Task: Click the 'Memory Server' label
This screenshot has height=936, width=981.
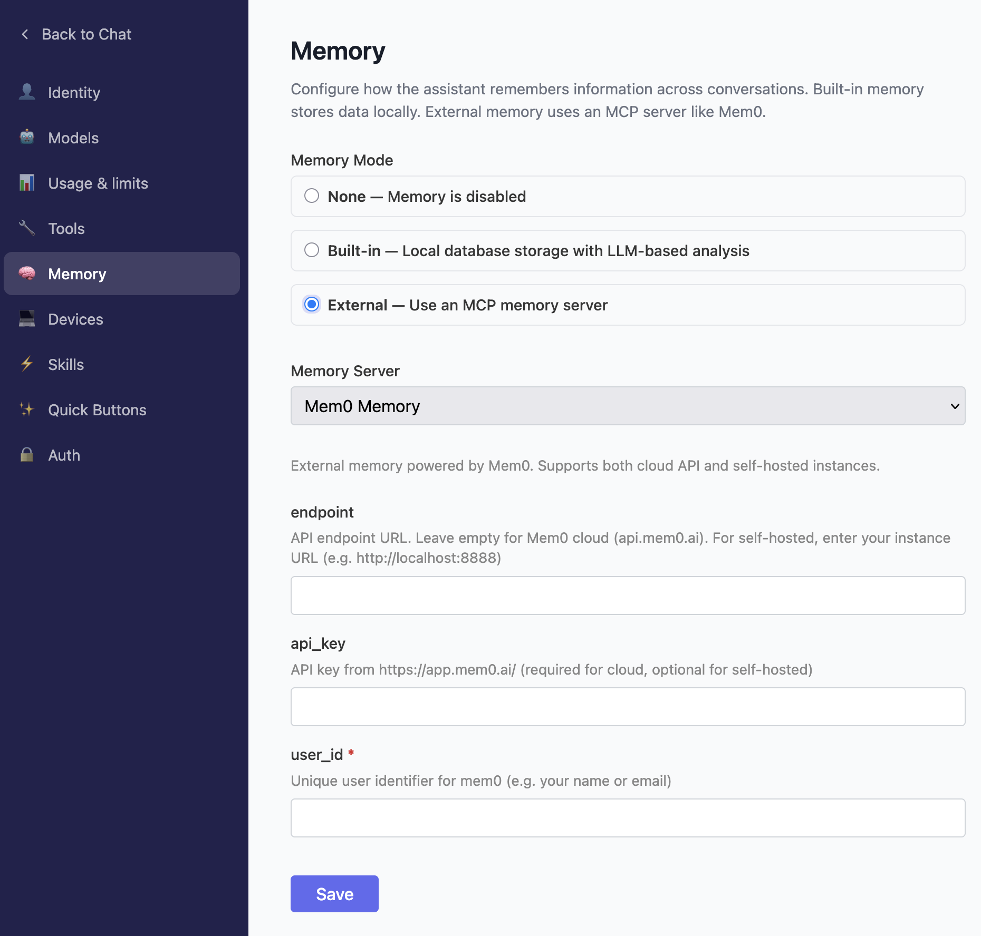Action: [x=345, y=371]
